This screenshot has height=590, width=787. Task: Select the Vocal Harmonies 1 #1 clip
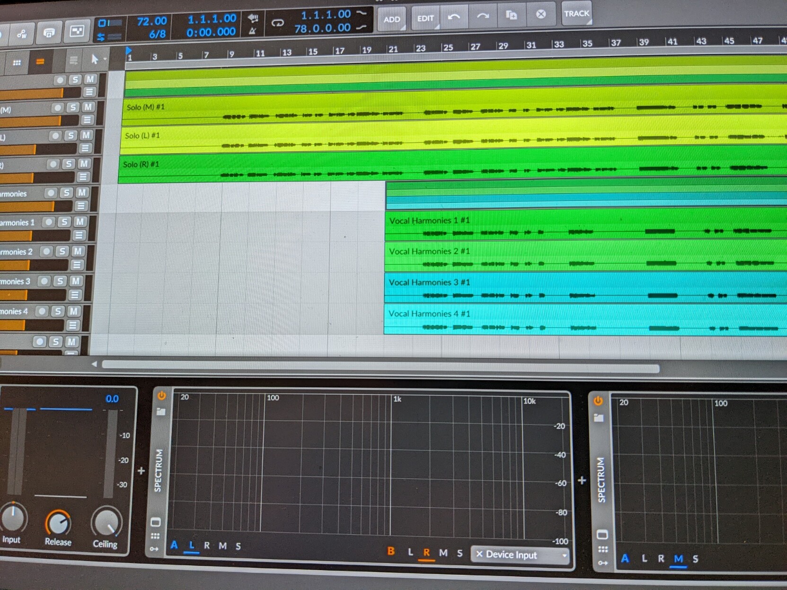(586, 225)
